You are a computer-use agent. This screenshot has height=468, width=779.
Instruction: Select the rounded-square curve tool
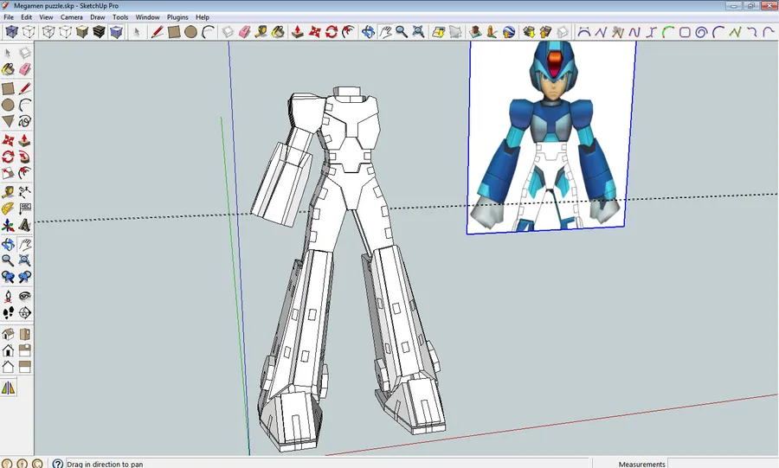(685, 32)
